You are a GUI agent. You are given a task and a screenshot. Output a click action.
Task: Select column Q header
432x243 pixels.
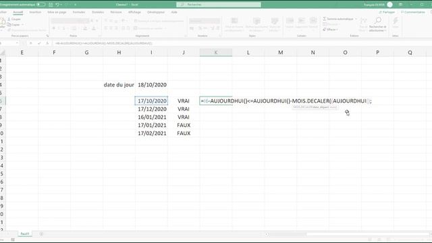point(410,53)
